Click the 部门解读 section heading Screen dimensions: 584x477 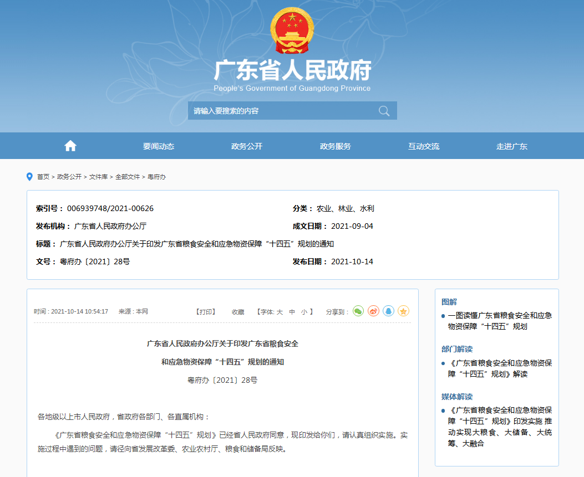coord(457,349)
